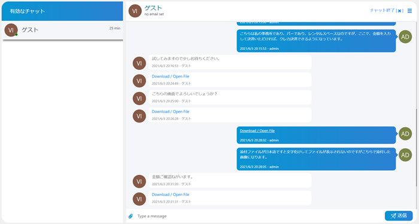Click the chat scrollbar thumb
The width and height of the screenshot is (419, 224).
tap(417, 148)
